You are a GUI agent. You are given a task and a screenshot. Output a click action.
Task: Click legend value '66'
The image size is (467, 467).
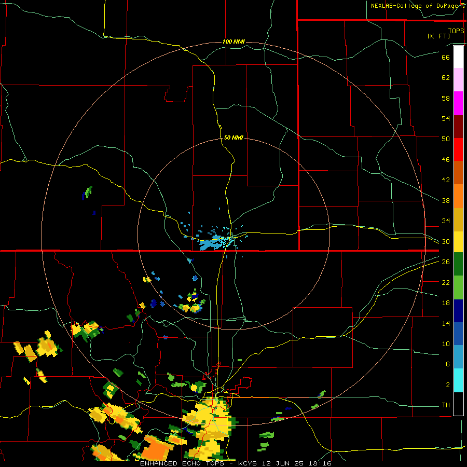446,57
